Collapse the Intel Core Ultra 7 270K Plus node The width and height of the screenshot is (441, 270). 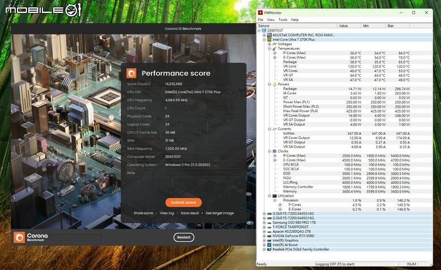tap(264, 40)
